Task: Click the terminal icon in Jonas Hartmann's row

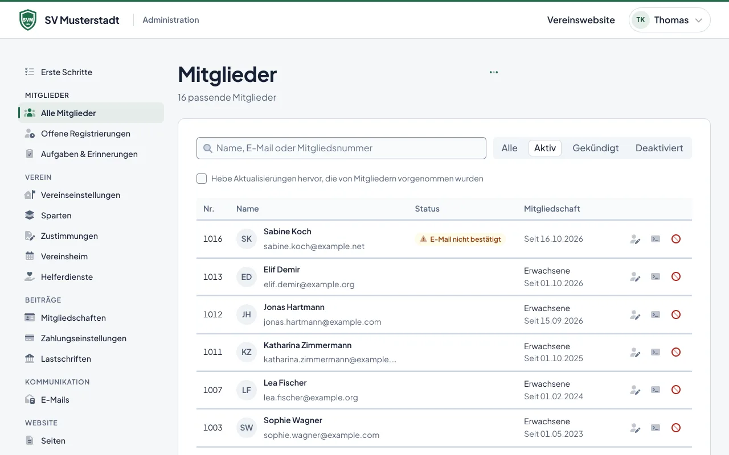Action: [656, 315]
